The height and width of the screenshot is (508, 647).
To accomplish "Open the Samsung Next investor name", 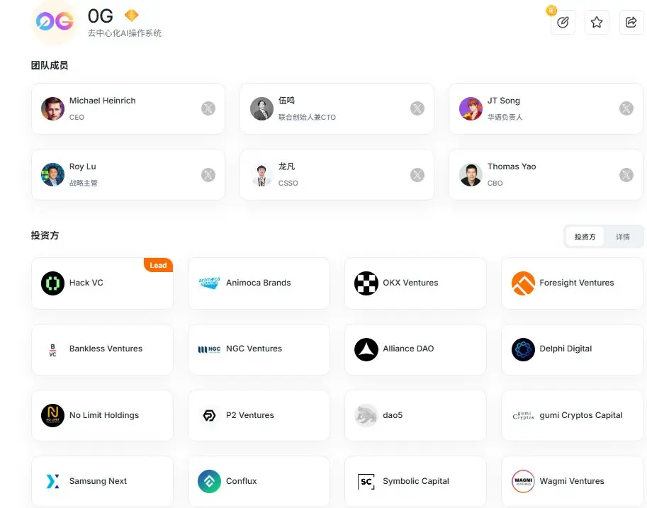I will pyautogui.click(x=98, y=481).
